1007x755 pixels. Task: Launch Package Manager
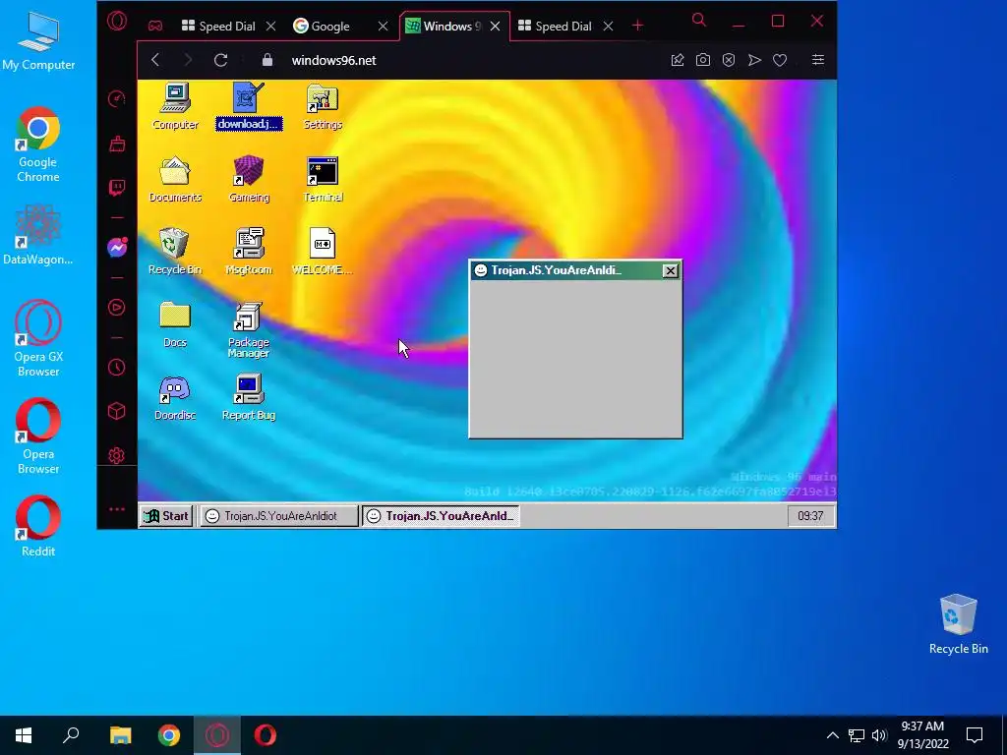(249, 330)
